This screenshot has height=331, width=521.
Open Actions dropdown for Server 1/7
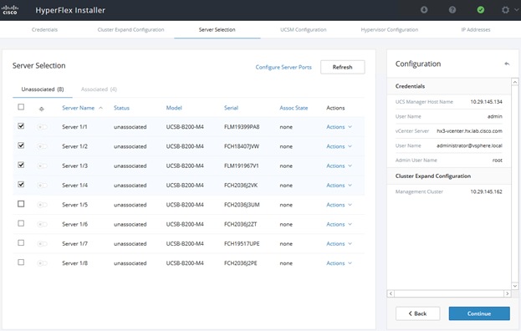pos(339,244)
